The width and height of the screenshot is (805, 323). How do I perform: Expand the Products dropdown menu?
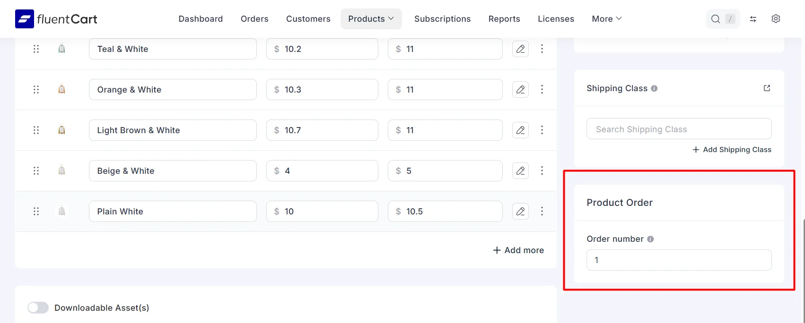point(371,19)
